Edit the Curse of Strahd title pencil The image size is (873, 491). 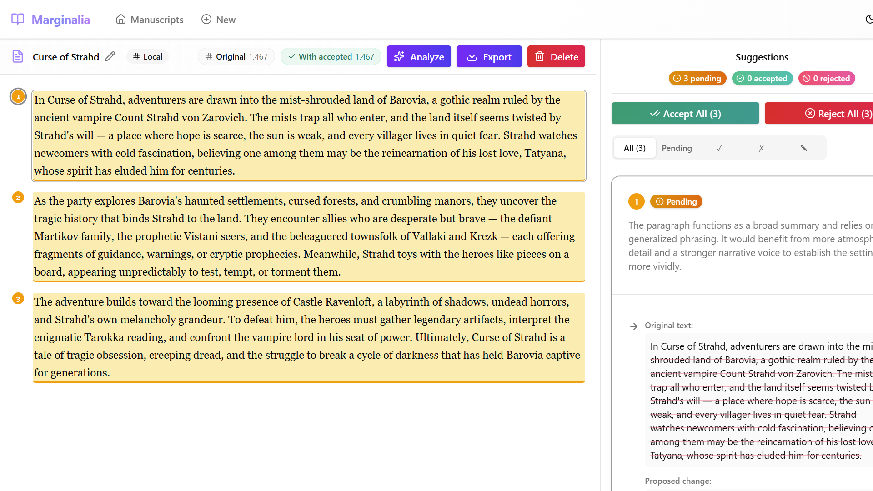pyautogui.click(x=110, y=56)
